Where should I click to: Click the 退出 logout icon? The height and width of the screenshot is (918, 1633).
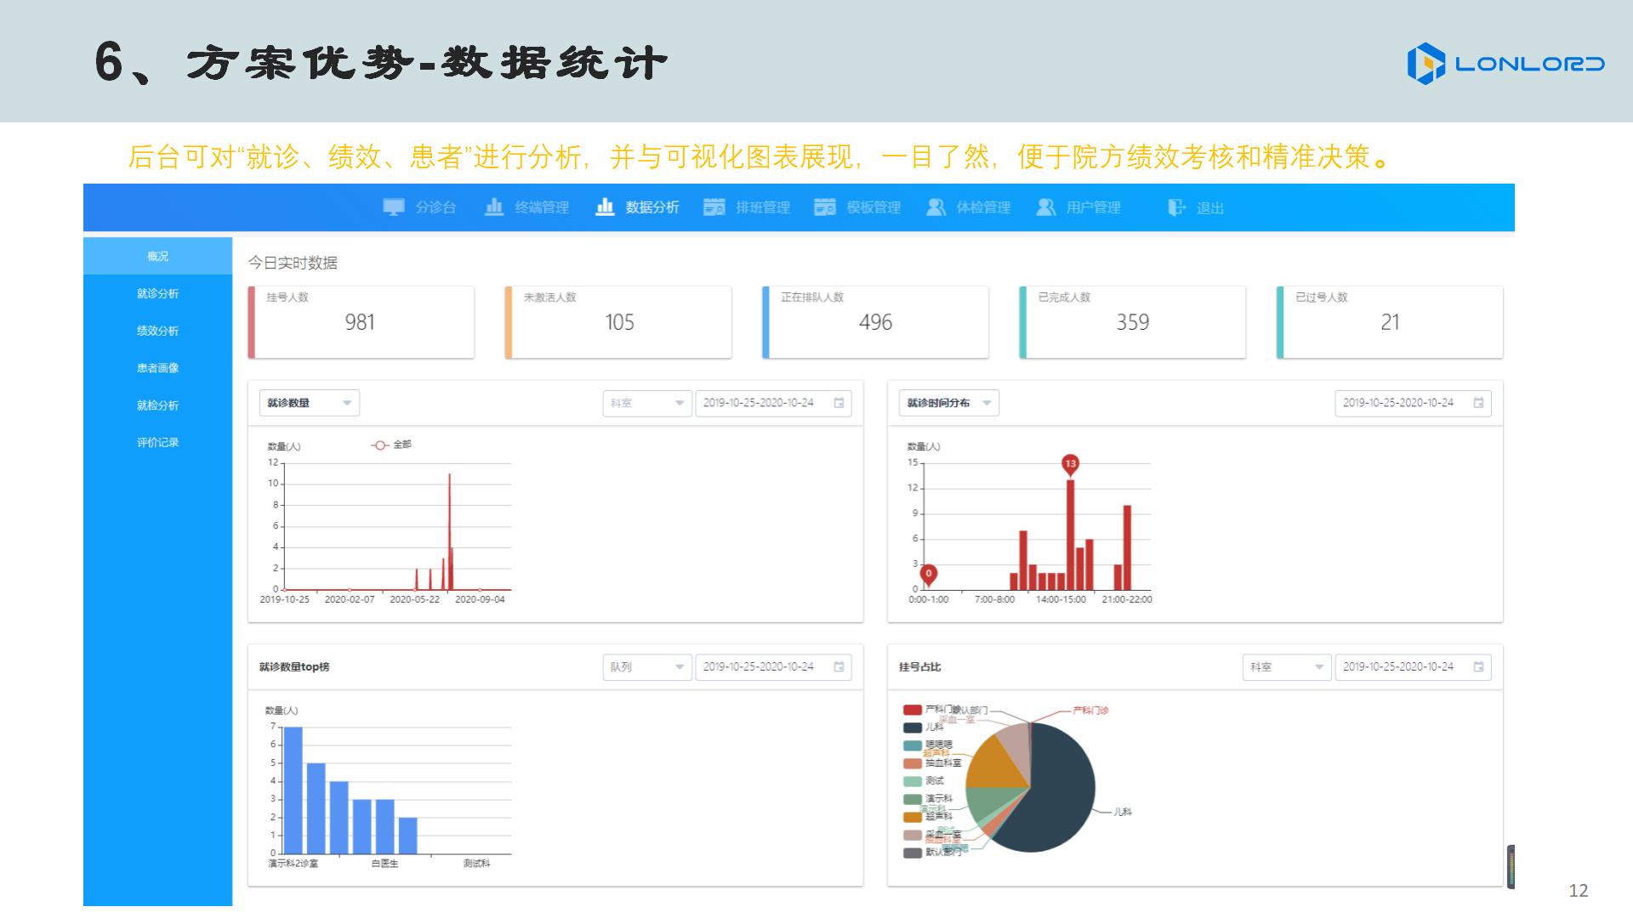click(1176, 207)
